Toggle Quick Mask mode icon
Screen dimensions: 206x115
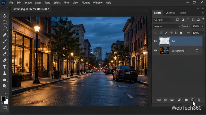pos(5,108)
